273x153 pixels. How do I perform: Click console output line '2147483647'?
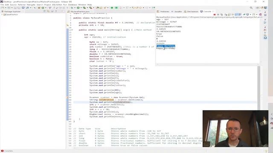(x=163, y=24)
